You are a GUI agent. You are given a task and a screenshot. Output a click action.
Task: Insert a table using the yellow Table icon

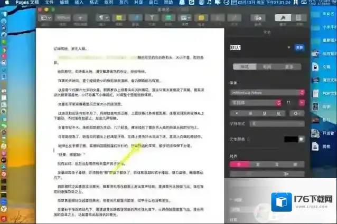pyautogui.click(x=119, y=18)
